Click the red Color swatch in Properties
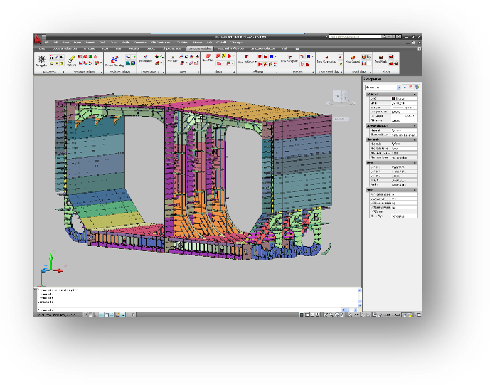The image size is (490, 385). (x=393, y=98)
